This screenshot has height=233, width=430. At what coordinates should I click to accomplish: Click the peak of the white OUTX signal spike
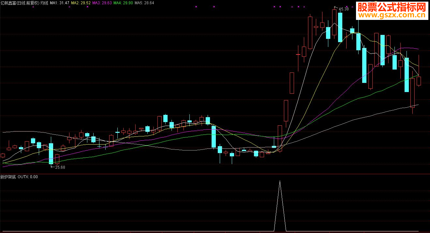280,181
